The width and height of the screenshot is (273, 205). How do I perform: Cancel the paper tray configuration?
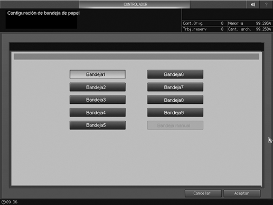(203, 193)
